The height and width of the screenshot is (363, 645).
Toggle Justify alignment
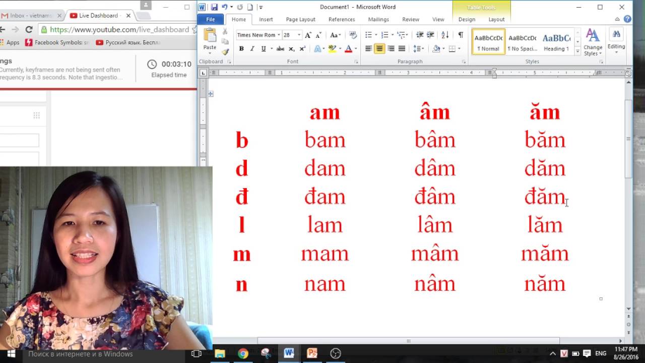(402, 49)
